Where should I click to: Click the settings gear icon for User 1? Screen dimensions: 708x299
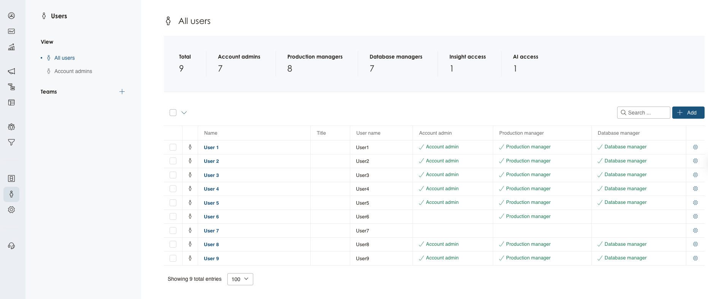pyautogui.click(x=695, y=147)
